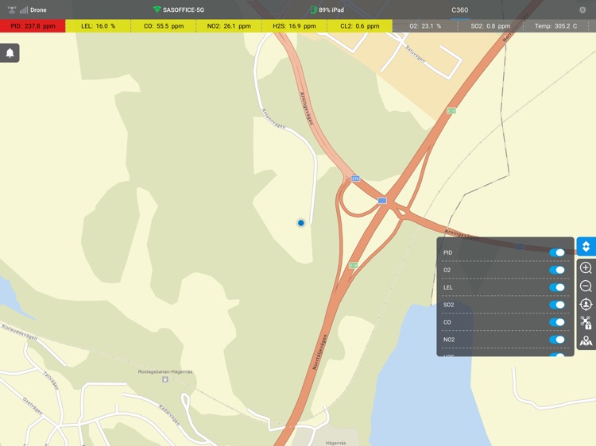Toggle the NO2 layer switch
The height and width of the screenshot is (446, 596).
tap(557, 340)
